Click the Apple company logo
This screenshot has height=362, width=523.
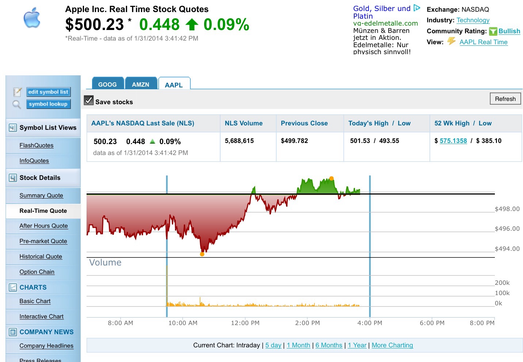pos(32,18)
